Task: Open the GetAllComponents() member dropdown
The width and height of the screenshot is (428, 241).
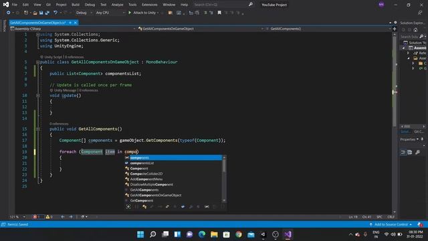Action: pos(328,29)
